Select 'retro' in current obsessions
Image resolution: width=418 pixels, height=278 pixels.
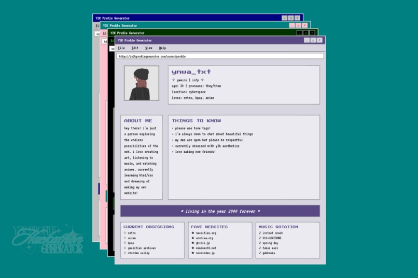point(130,233)
